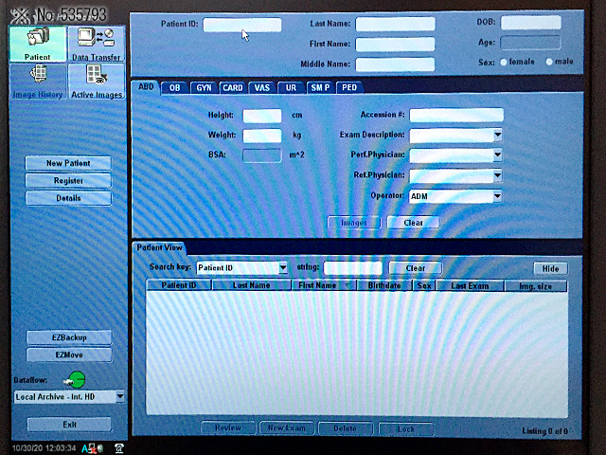Focus the DOB input field
The width and height of the screenshot is (606, 455).
(530, 23)
